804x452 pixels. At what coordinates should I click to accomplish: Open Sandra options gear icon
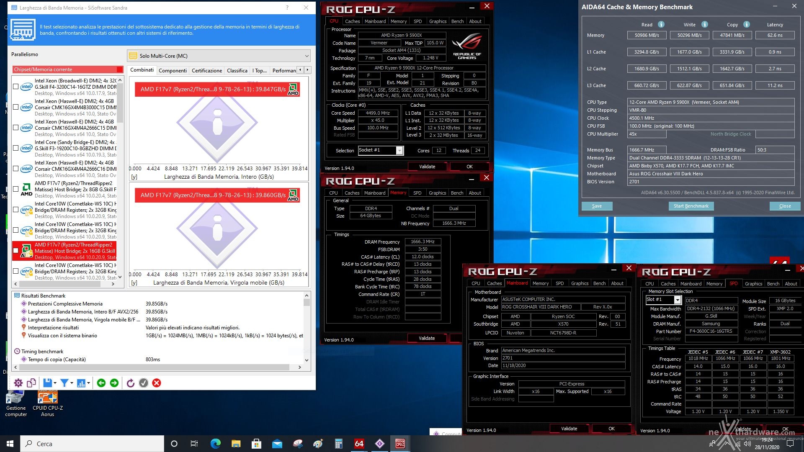click(18, 383)
